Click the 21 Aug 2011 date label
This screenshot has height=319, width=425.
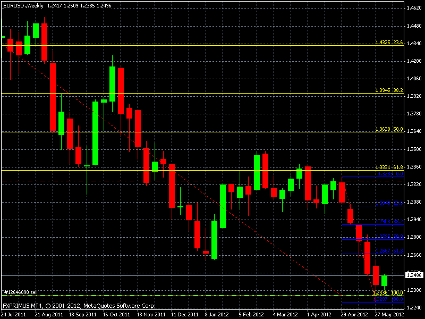49,314
